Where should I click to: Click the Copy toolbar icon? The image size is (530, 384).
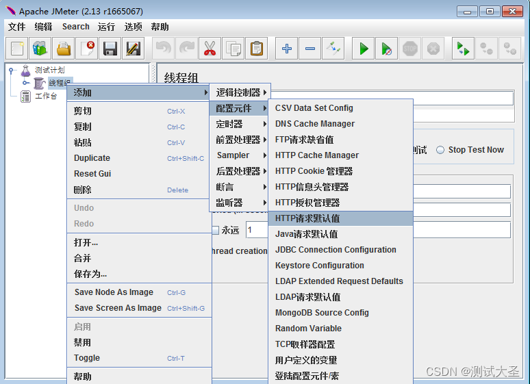[x=234, y=49]
